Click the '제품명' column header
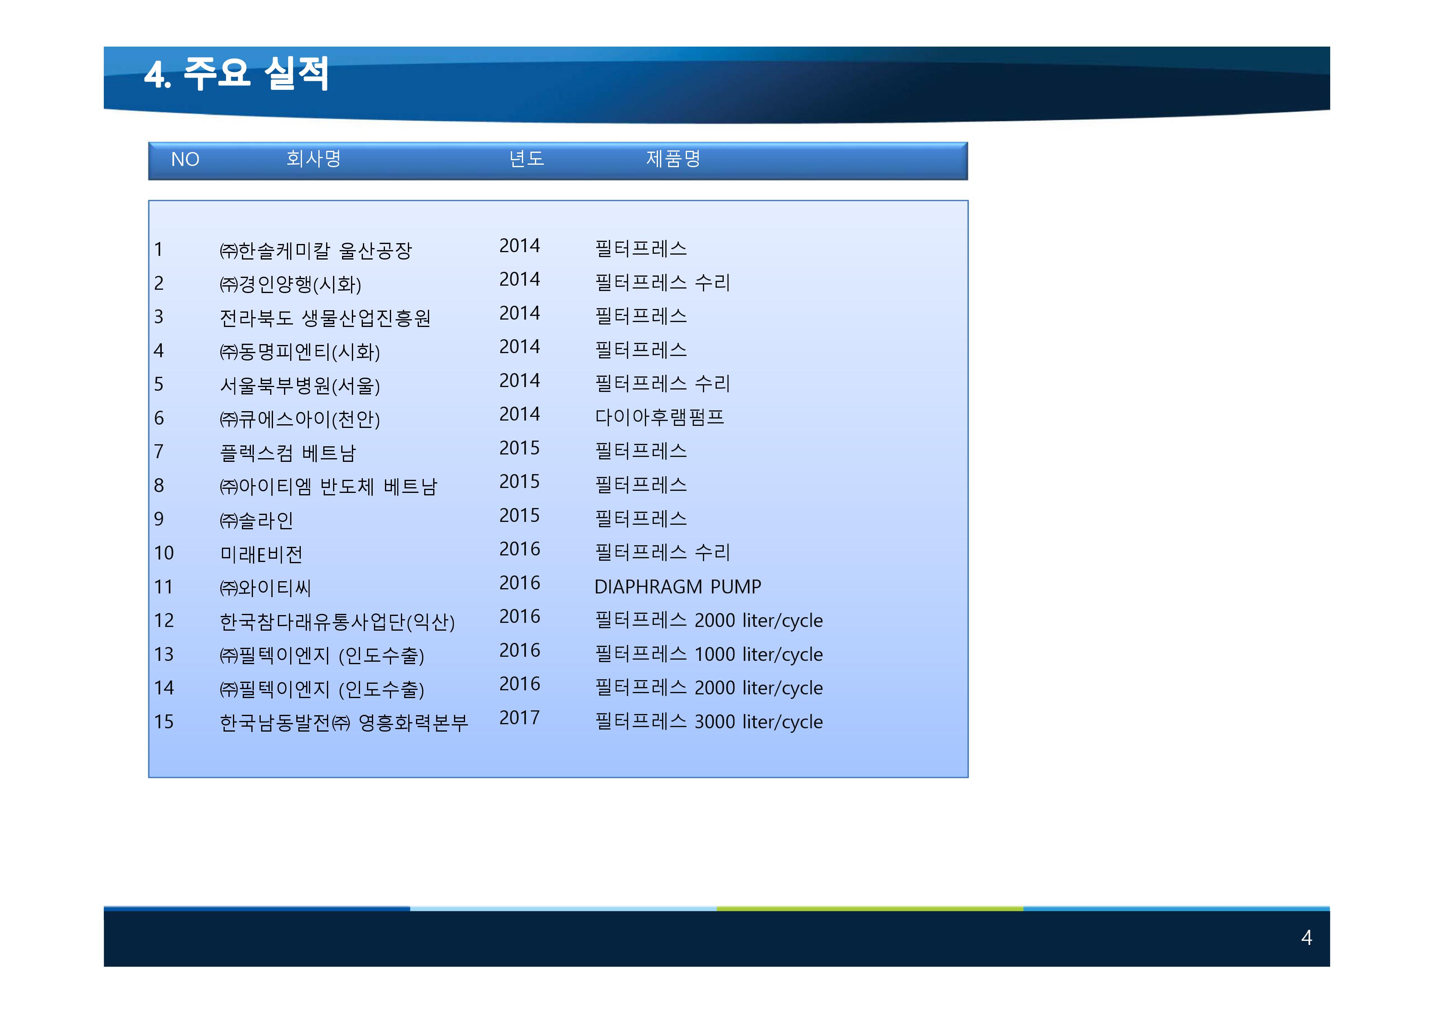This screenshot has height=1014, width=1434. pos(673,159)
